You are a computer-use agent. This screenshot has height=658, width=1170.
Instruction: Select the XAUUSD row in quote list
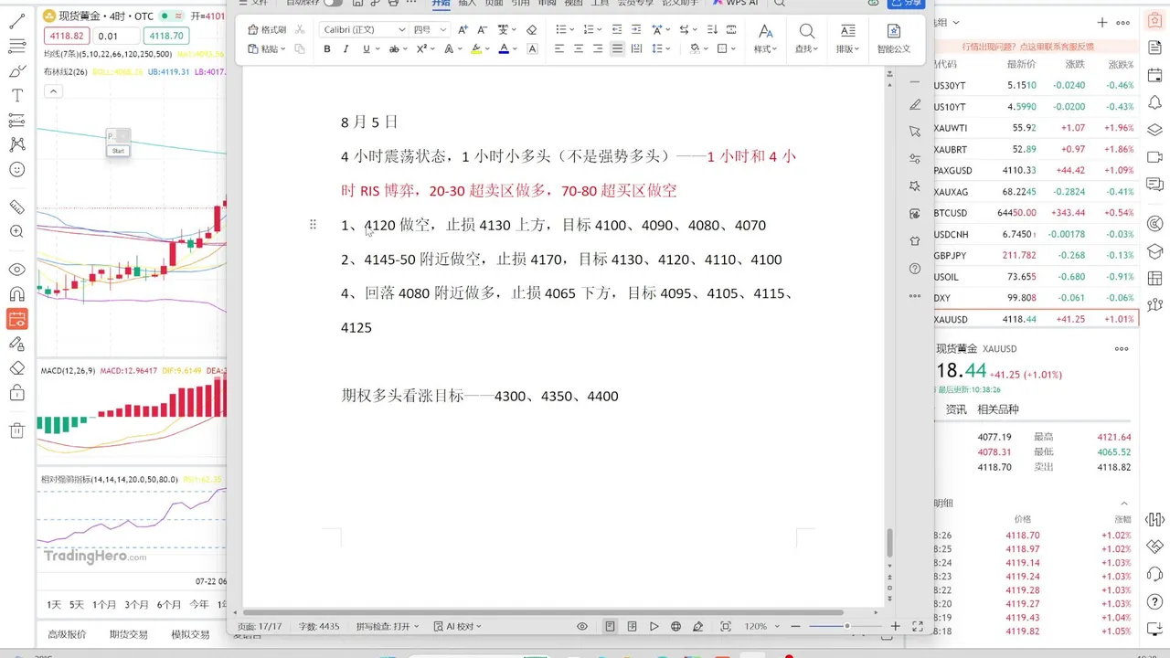[1035, 319]
